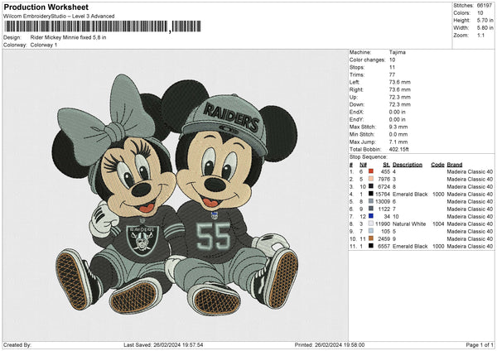Click the Left value '73.6 mm'
The width and height of the screenshot is (497, 351).
coord(399,82)
